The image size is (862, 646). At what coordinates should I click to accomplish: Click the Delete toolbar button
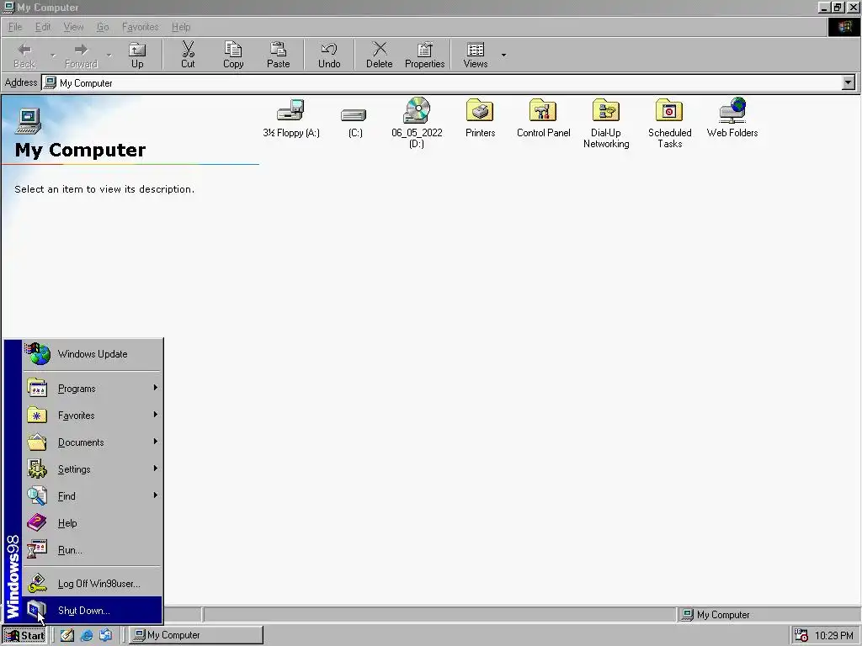[x=380, y=55]
